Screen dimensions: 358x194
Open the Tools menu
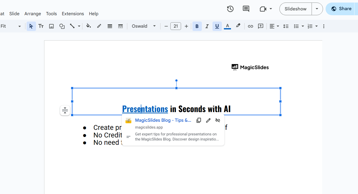pyautogui.click(x=51, y=14)
